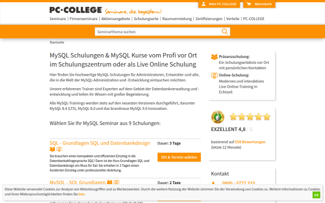Click the Startseite breadcrumb

pos(57,42)
